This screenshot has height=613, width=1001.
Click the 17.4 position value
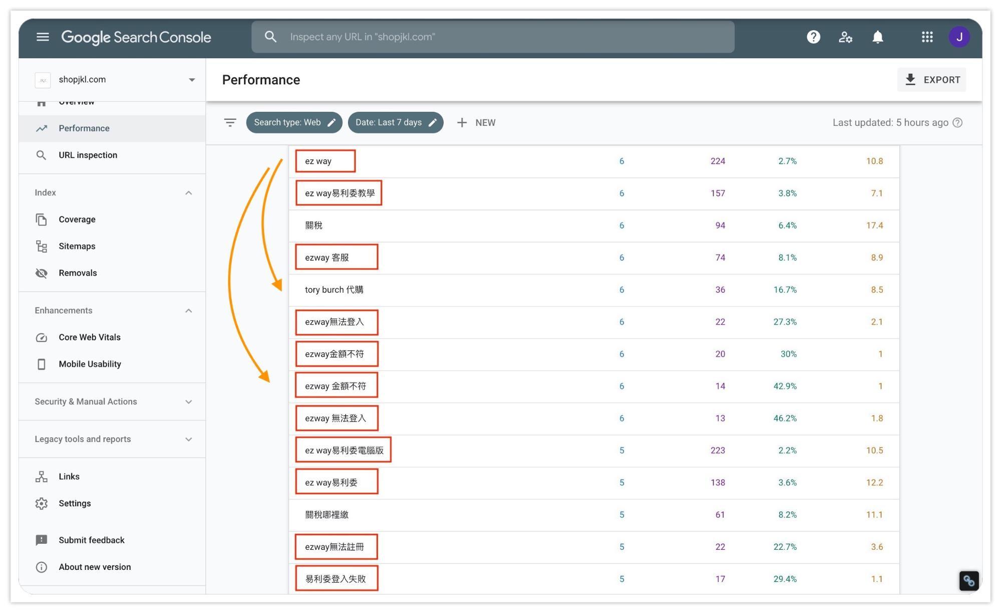874,226
